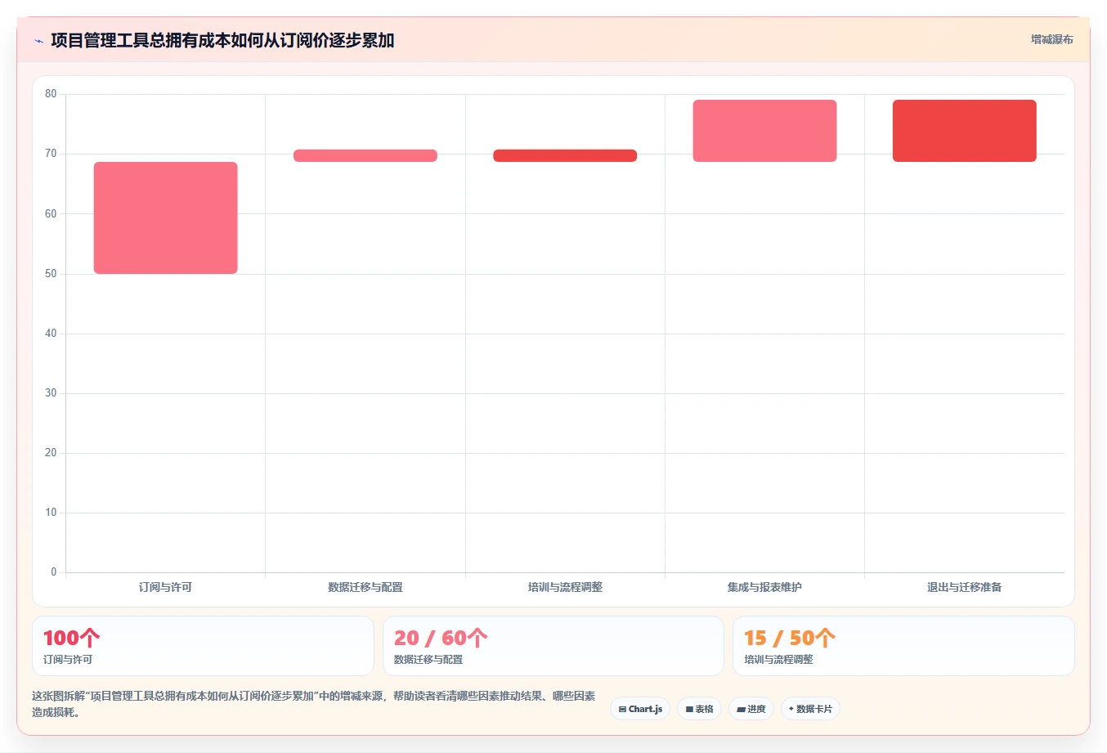Click x-axis label 集成与报表维护
Viewport: 1107px width, 753px height.
(764, 587)
